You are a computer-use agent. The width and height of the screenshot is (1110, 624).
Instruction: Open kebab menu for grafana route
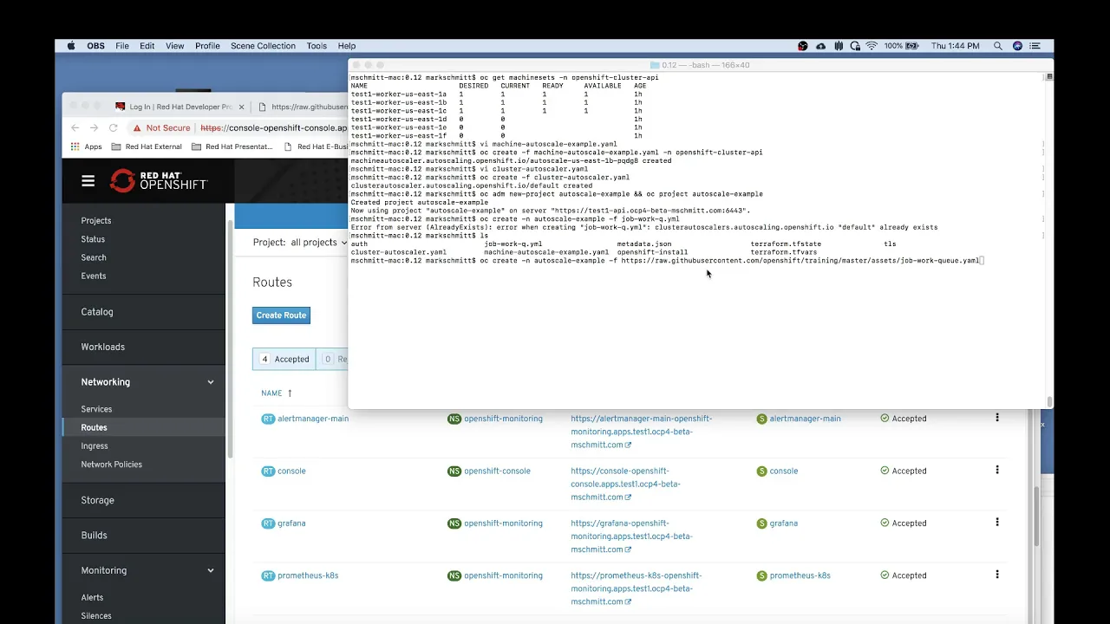996,523
